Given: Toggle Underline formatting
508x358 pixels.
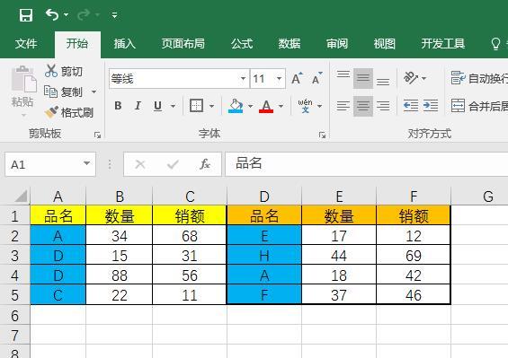Looking at the screenshot, I should (157, 106).
